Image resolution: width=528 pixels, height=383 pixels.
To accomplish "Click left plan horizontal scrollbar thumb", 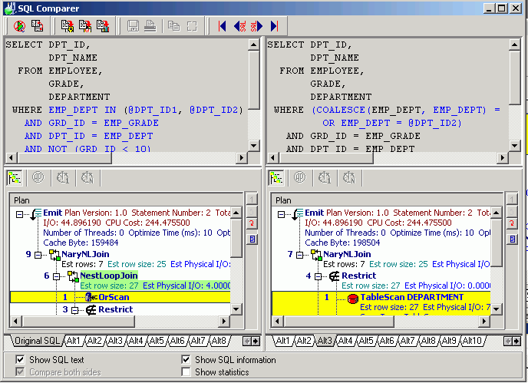I will coord(78,322).
